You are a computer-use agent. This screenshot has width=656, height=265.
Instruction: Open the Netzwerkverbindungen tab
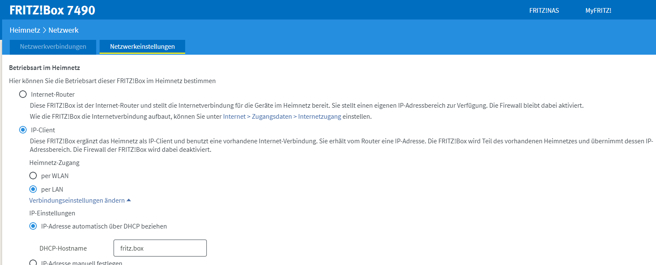53,47
